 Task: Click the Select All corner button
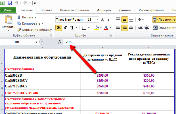click(2, 48)
